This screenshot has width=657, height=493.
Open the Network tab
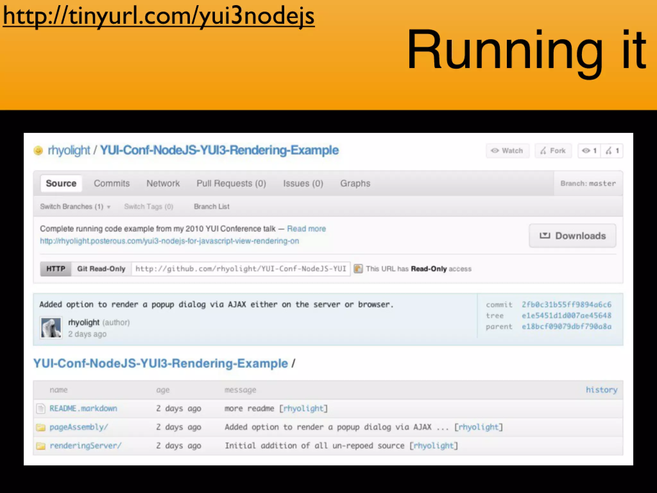pos(163,183)
